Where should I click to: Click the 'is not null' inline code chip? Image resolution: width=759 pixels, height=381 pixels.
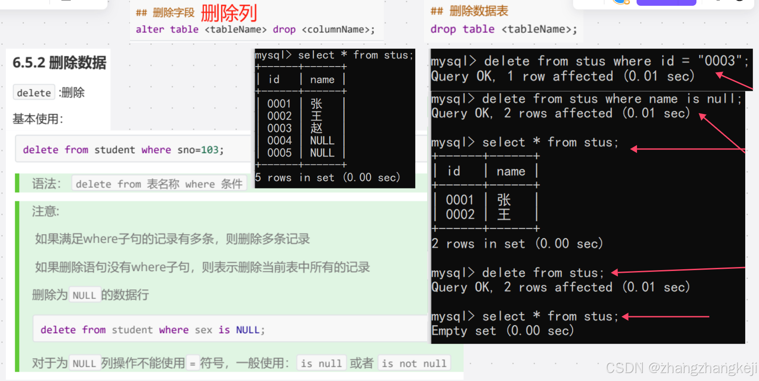414,363
